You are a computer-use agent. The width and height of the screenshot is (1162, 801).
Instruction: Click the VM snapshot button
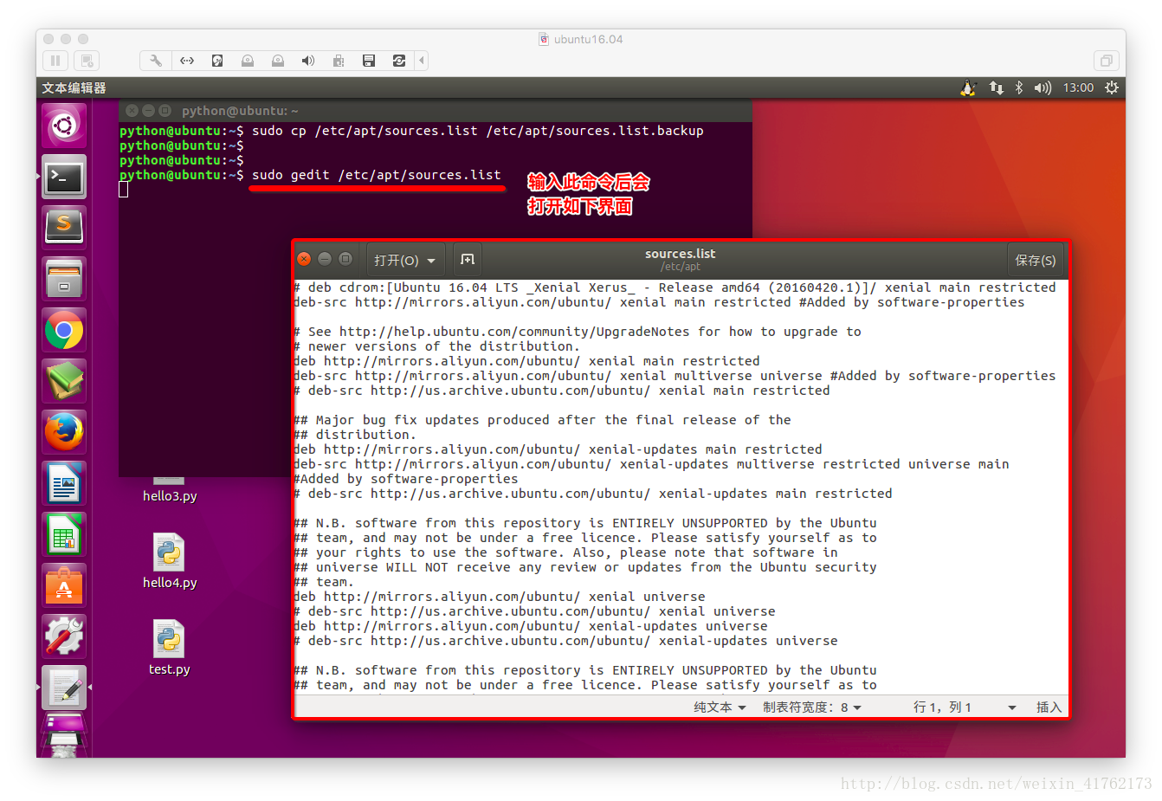tap(86, 61)
